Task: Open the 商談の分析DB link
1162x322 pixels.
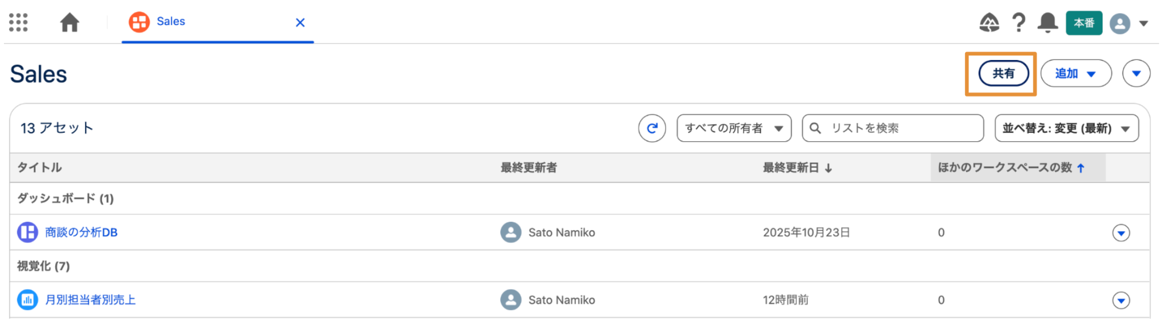Action: [81, 232]
